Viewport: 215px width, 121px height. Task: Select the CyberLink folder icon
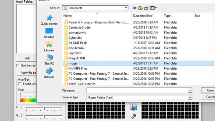pos(66,38)
